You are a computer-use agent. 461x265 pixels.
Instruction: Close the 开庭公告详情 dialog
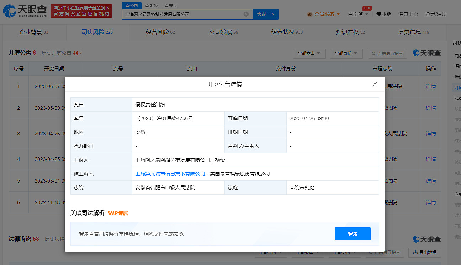(x=375, y=85)
